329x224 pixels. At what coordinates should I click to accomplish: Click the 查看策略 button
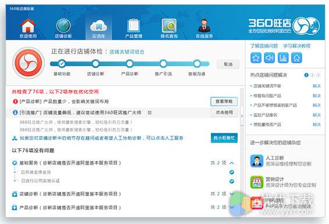tap(224, 101)
